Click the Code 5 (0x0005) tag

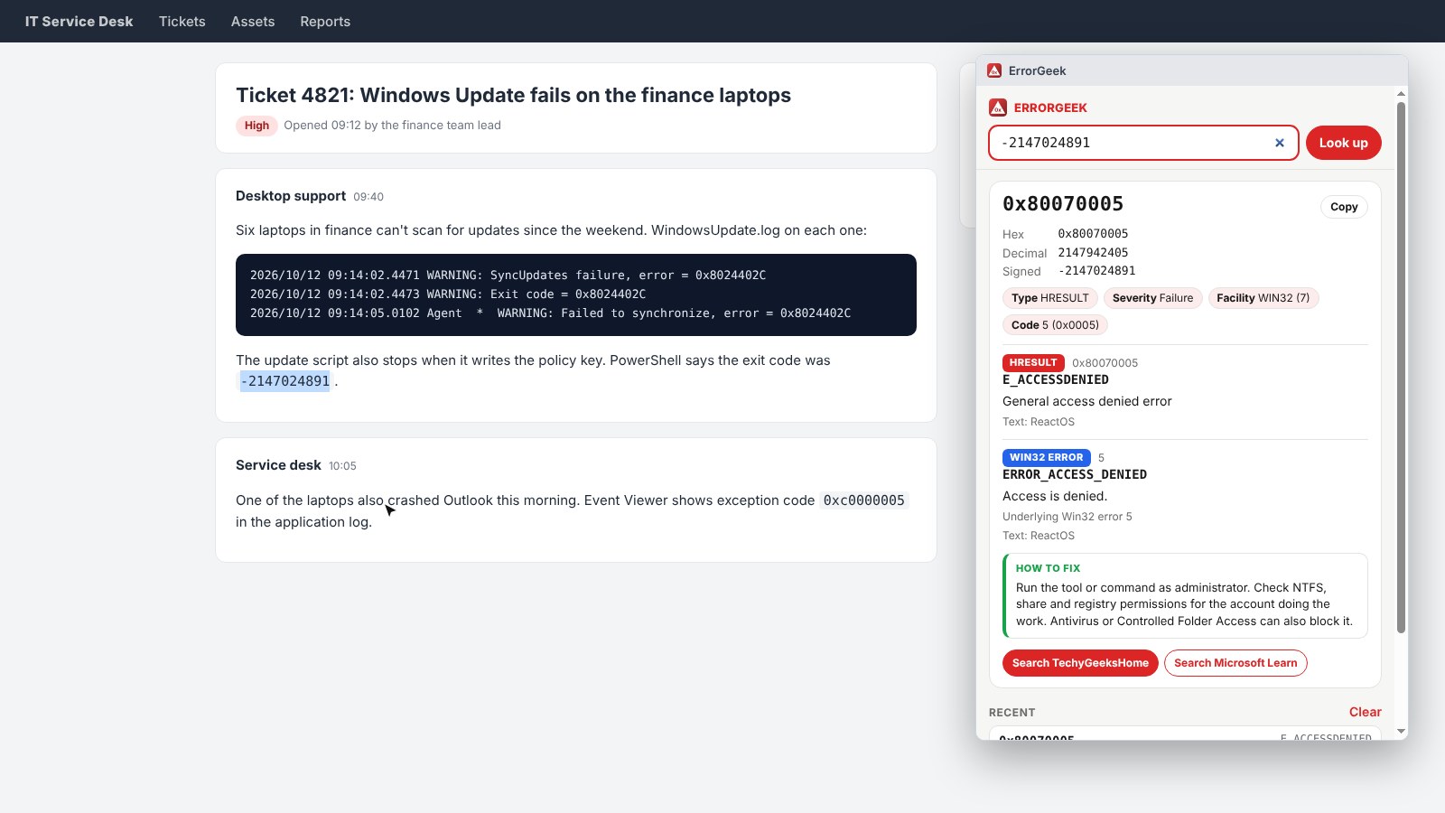[1055, 325]
